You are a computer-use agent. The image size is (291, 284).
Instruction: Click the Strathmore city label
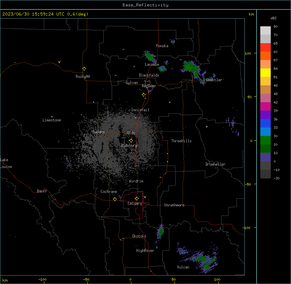(174, 205)
